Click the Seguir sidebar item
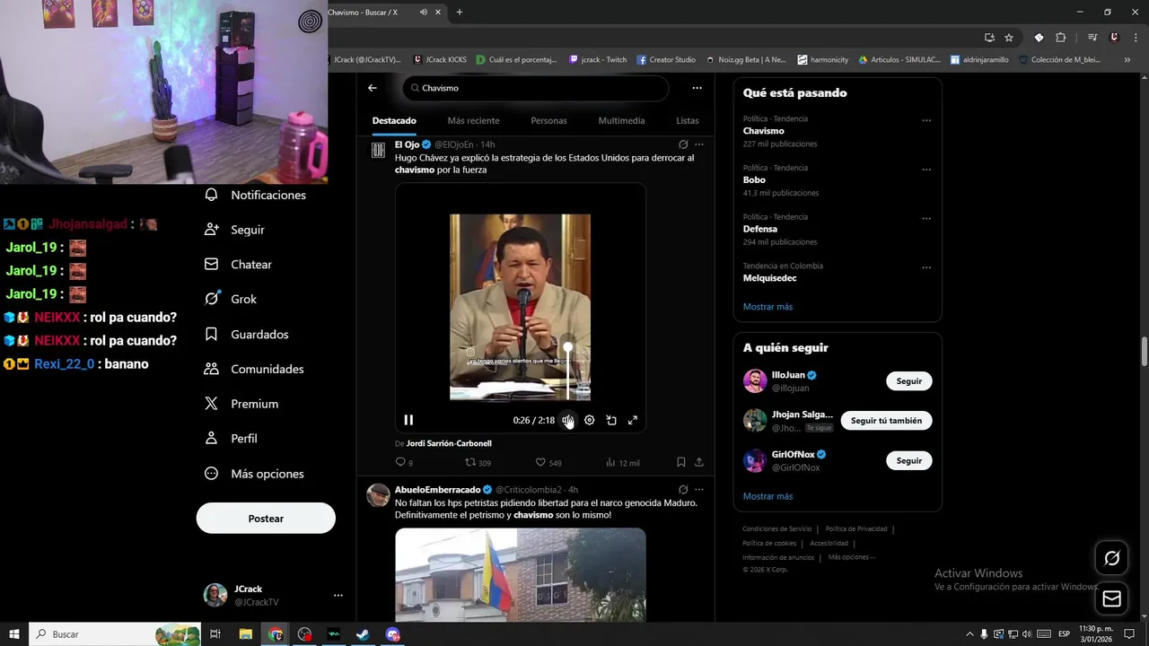This screenshot has height=646, width=1149. click(234, 230)
